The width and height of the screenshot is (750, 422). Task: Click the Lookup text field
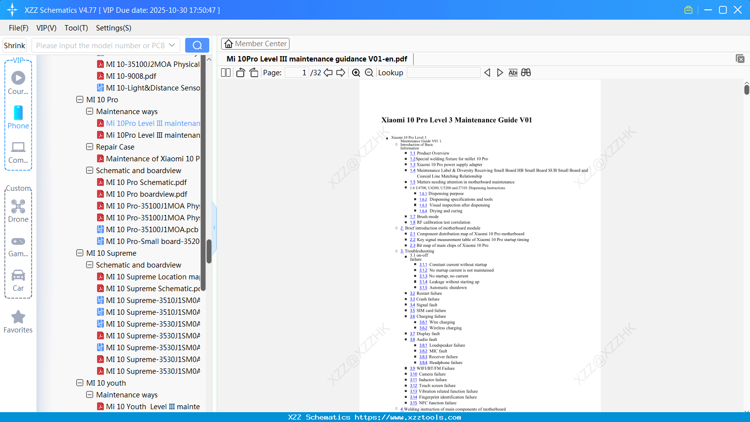point(443,73)
